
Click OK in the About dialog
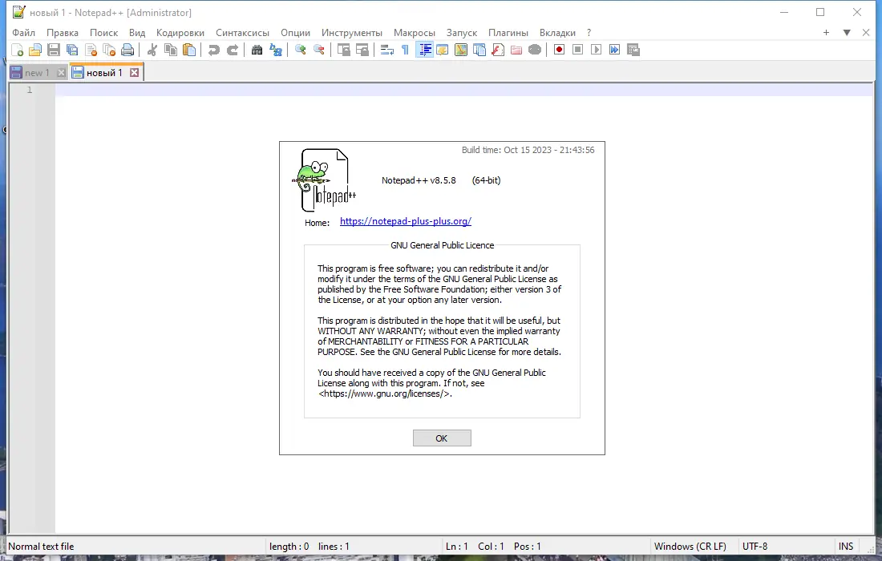coord(442,438)
